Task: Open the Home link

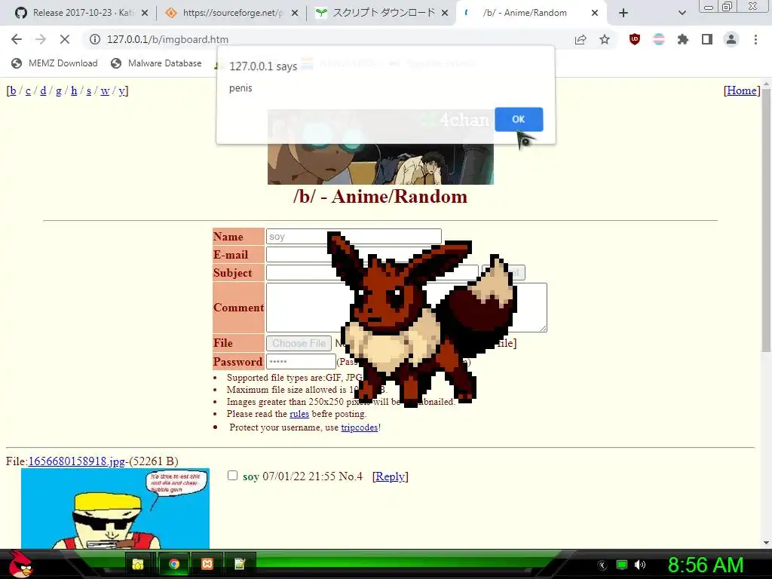Action: click(x=742, y=90)
